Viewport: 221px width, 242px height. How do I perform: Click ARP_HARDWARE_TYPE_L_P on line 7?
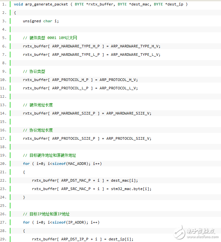coord(76,55)
